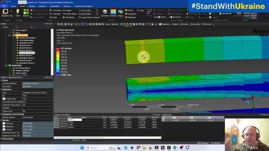The height and width of the screenshot is (151, 269).
Task: Open the Contours rainbow icon
Action: (x=113, y=12)
